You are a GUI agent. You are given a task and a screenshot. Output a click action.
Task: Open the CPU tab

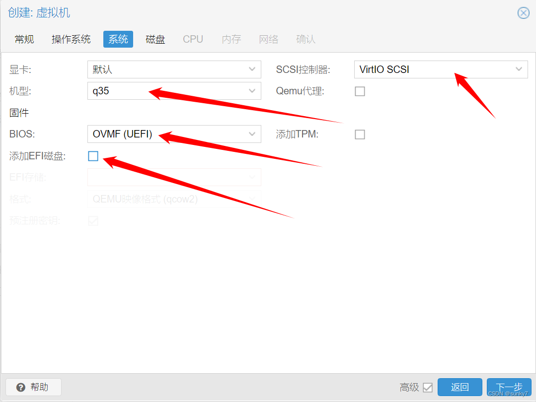(193, 39)
